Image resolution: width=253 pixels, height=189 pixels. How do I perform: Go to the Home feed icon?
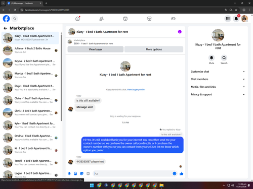(x=77, y=19)
